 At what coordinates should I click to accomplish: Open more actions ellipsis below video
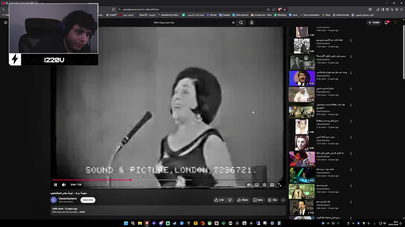[x=283, y=200]
